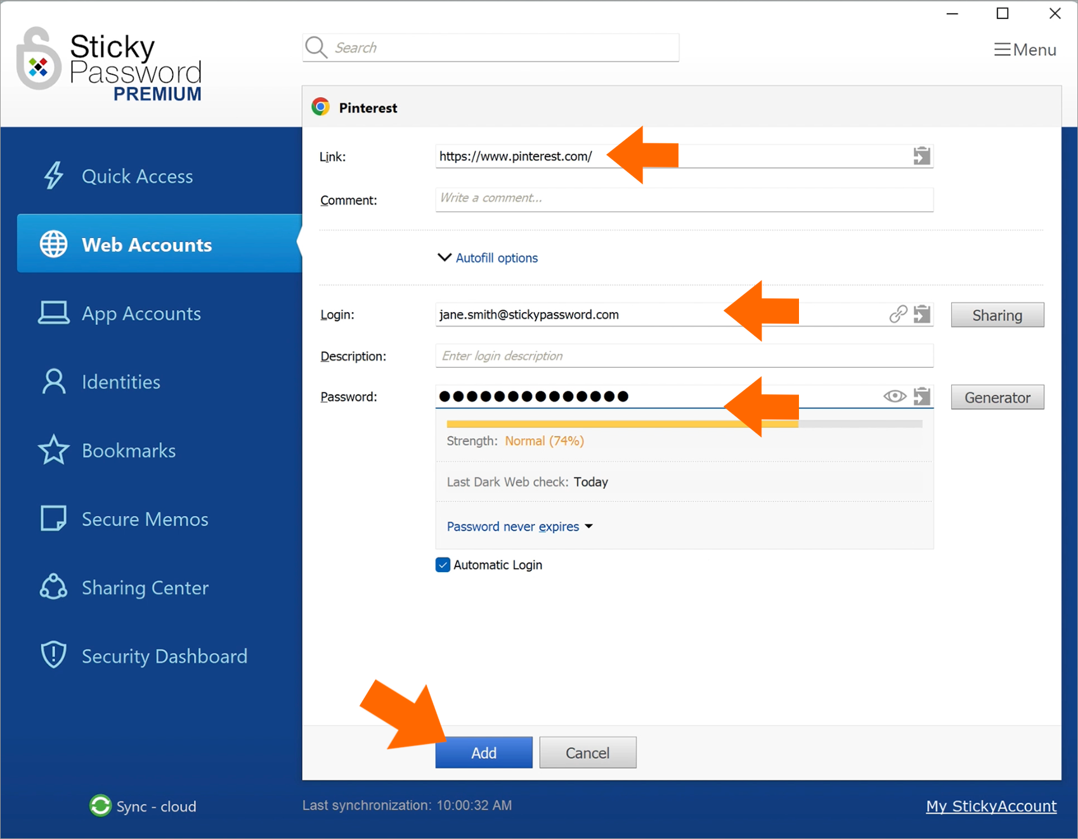
Task: Open Quick Access section
Action: coord(137,176)
